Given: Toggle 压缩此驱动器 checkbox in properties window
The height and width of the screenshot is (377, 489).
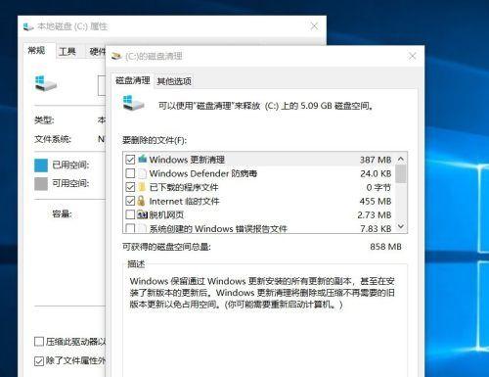Looking at the screenshot, I should [39, 342].
